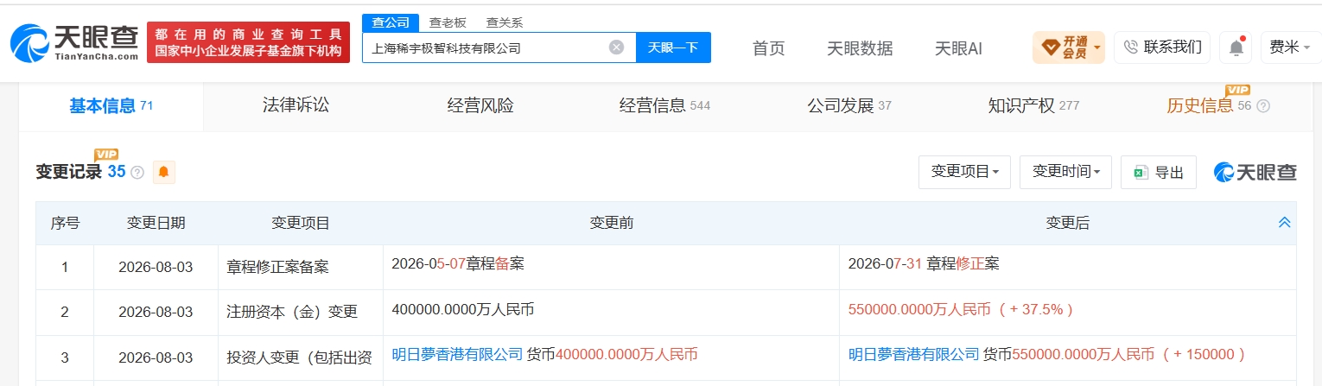
Task: Clear the company search box
Action: [616, 47]
